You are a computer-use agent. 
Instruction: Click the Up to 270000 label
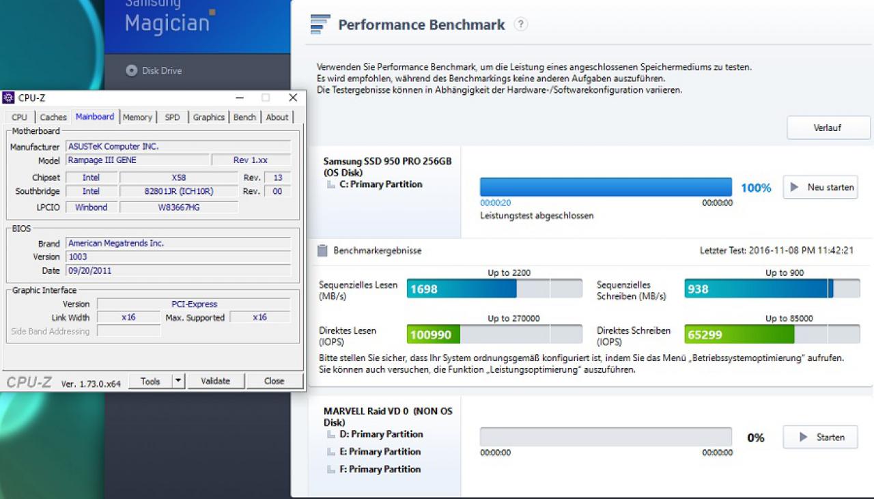point(513,319)
